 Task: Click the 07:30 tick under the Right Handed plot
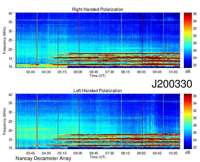(x=110, y=72)
